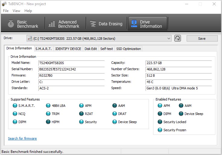
Task: Click the enabled AAM indicator
Action: 181,106
